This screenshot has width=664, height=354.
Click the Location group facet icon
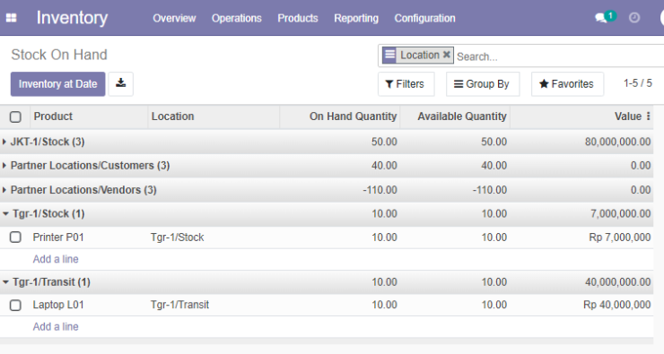point(389,55)
